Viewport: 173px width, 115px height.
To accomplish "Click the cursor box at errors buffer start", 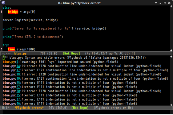I will click(3, 58).
